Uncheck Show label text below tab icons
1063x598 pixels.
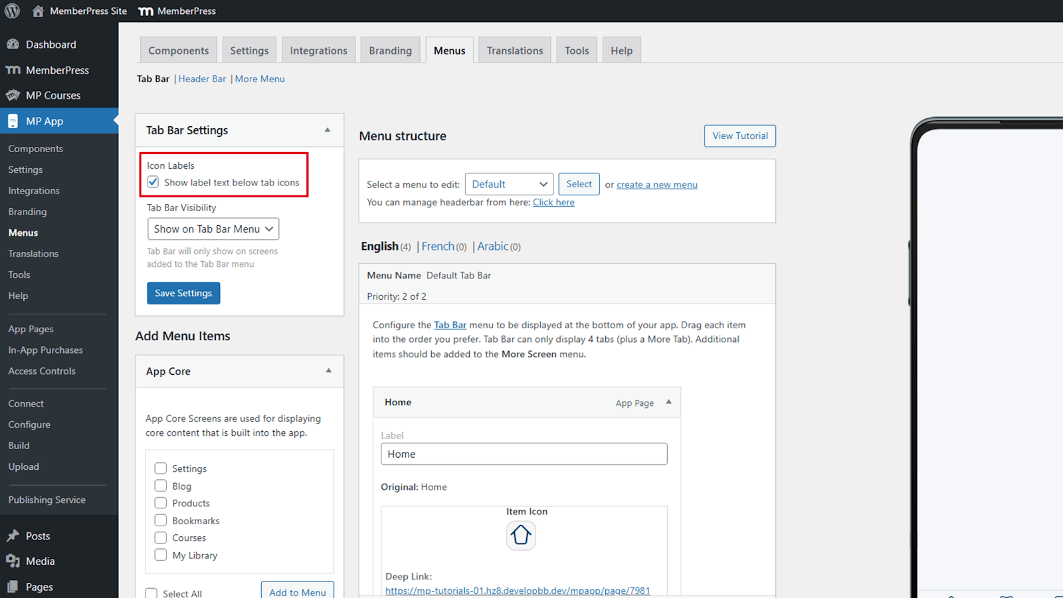[x=153, y=182]
